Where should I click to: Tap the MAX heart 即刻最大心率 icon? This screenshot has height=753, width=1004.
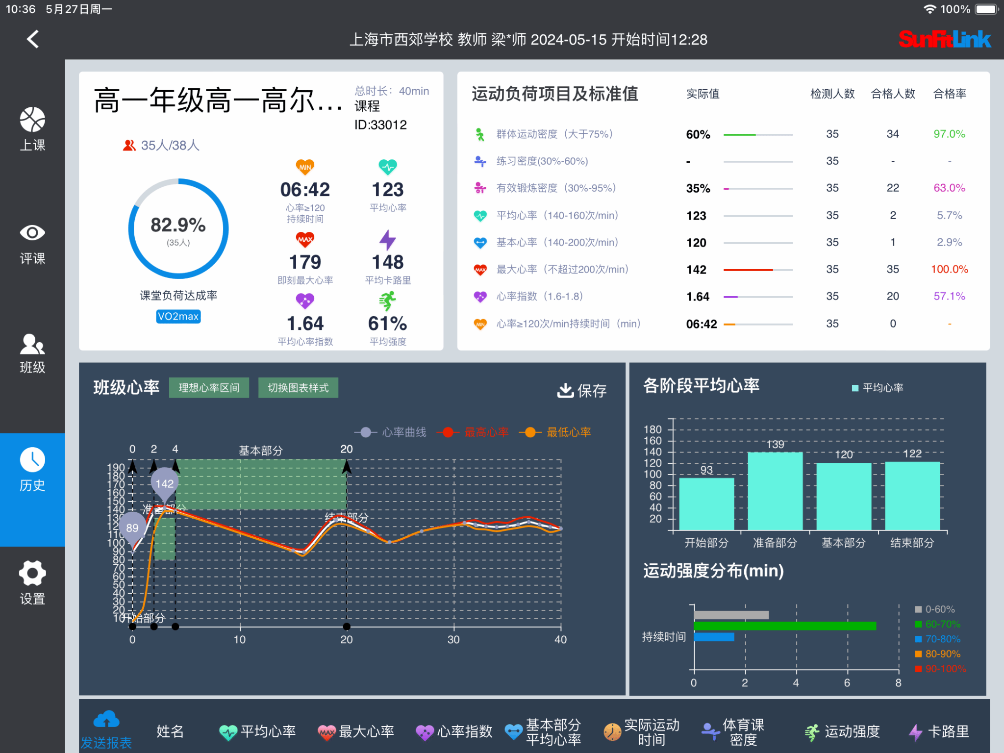(x=305, y=240)
